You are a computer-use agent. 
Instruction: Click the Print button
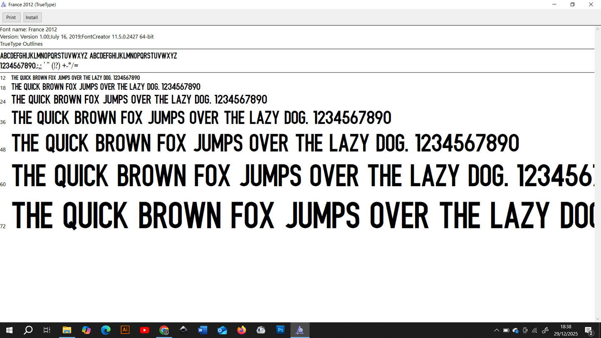coord(11,17)
